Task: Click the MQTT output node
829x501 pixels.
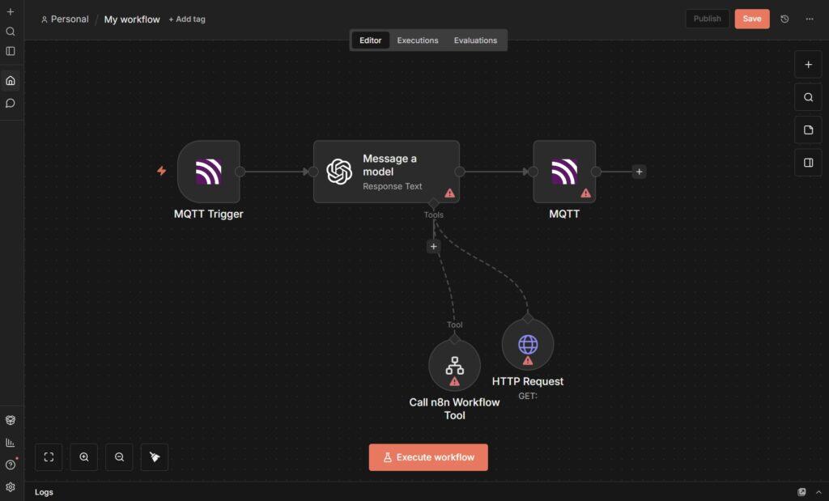Action: click(x=563, y=172)
